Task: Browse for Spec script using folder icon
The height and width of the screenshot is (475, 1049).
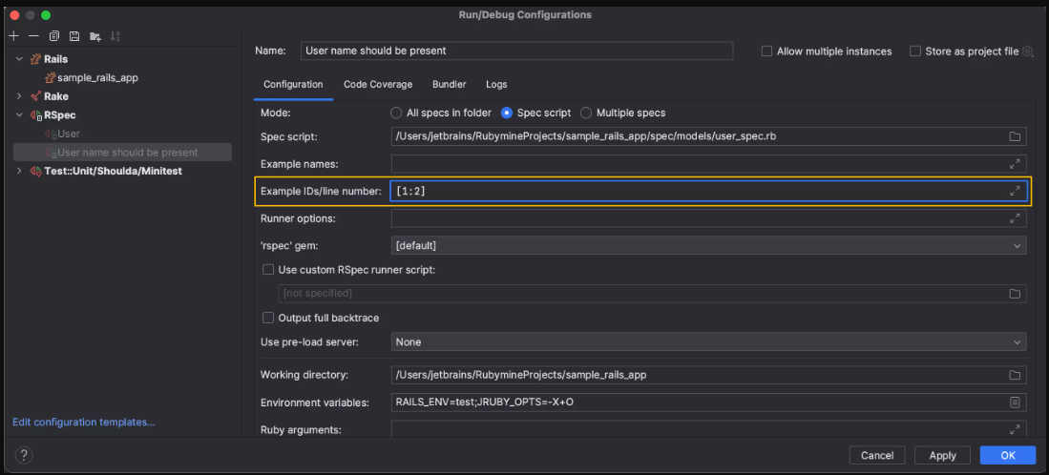Action: pyautogui.click(x=1015, y=136)
